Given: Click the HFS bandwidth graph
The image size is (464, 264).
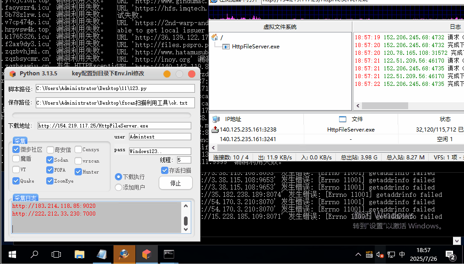Looking at the screenshot, I should point(336,12).
